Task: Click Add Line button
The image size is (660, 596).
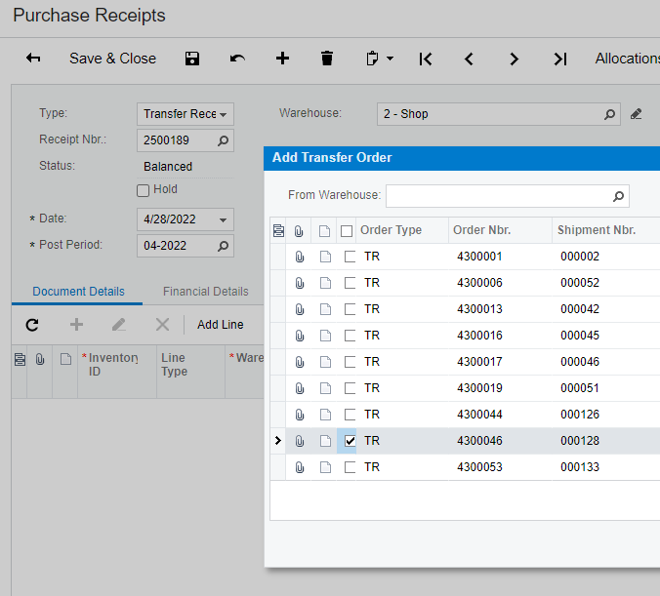Action: pyautogui.click(x=221, y=325)
